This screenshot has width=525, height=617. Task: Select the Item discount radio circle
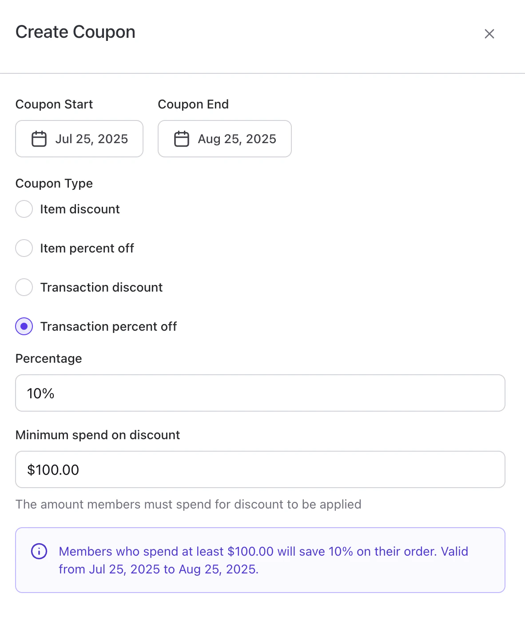(x=24, y=209)
